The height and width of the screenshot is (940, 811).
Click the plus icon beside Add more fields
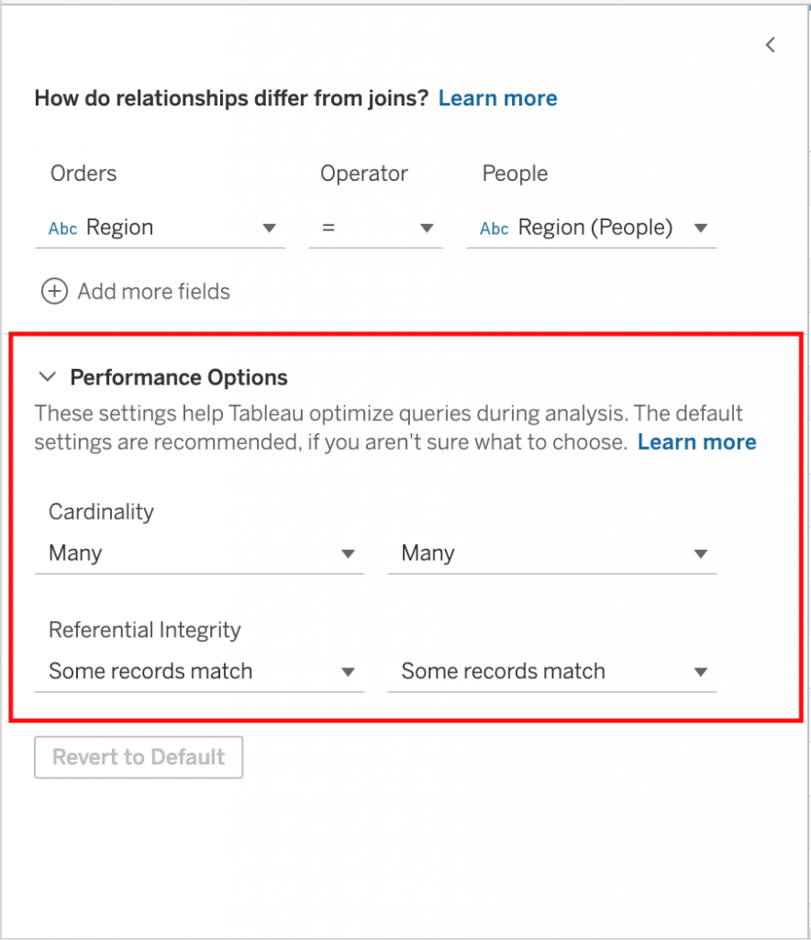[x=55, y=292]
